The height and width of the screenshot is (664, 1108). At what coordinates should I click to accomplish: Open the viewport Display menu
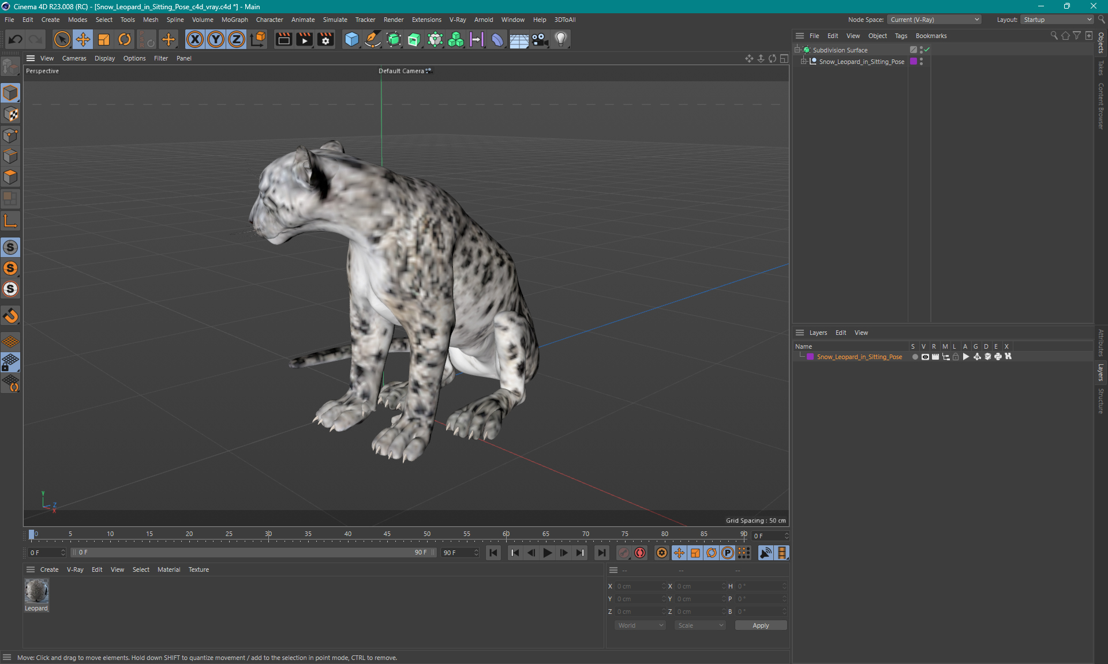tap(104, 58)
